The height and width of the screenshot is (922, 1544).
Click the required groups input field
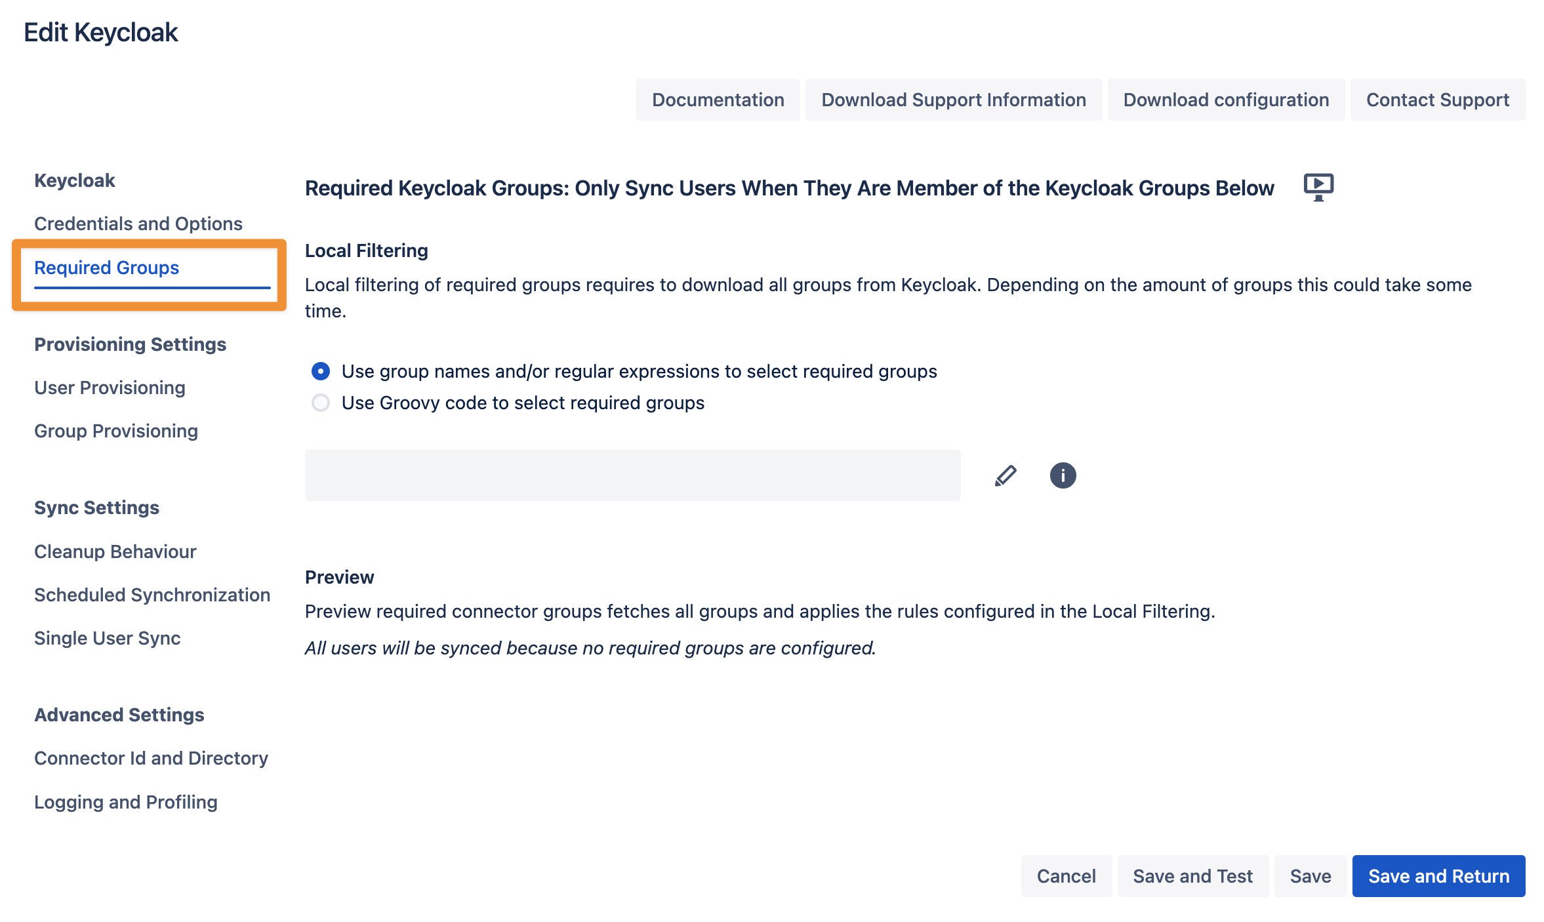click(x=633, y=475)
